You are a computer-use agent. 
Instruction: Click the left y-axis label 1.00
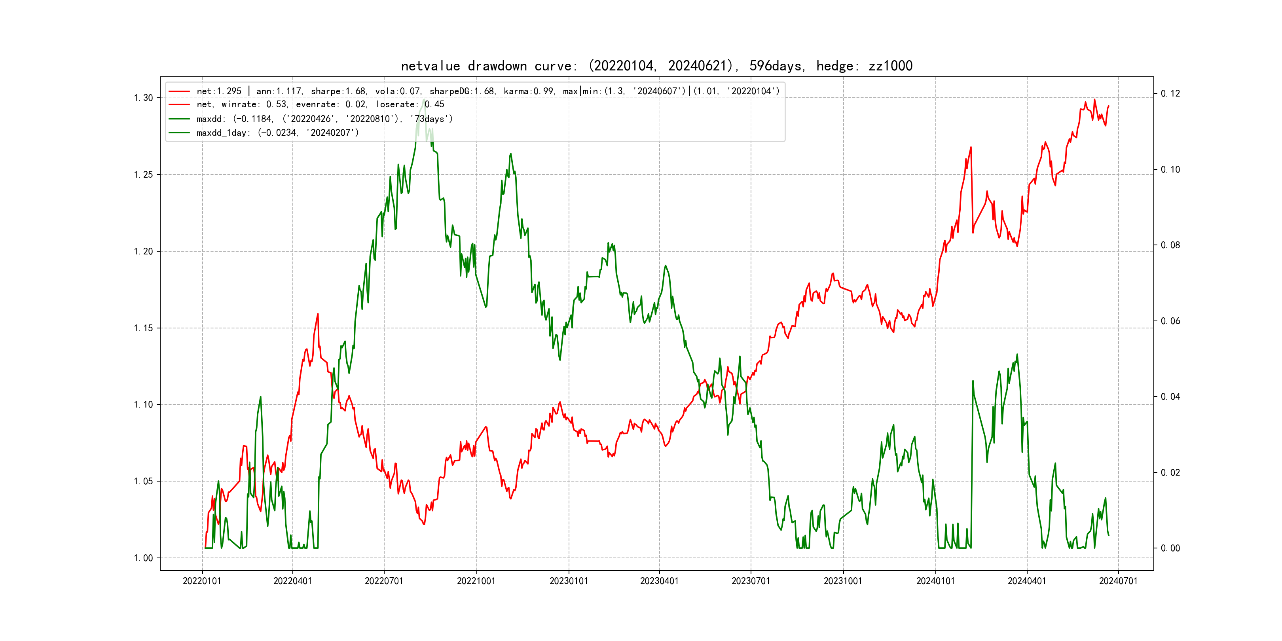click(143, 558)
